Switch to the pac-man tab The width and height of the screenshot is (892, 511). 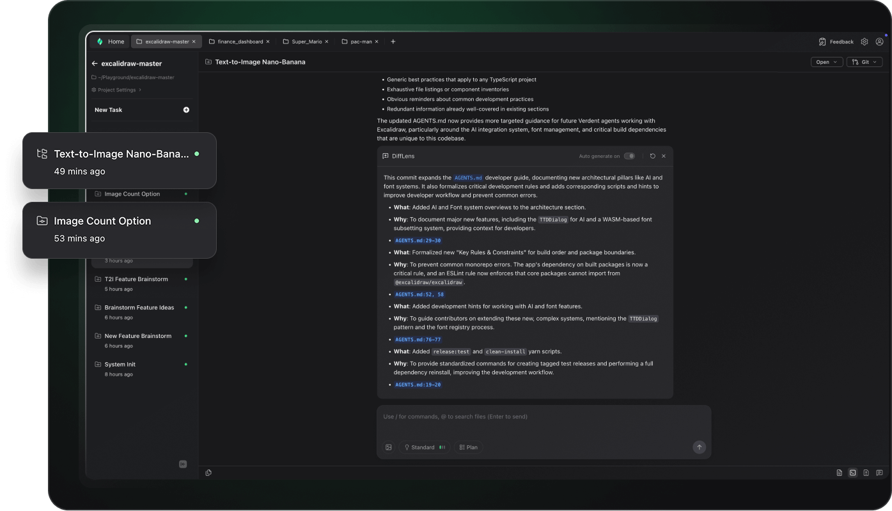point(360,42)
